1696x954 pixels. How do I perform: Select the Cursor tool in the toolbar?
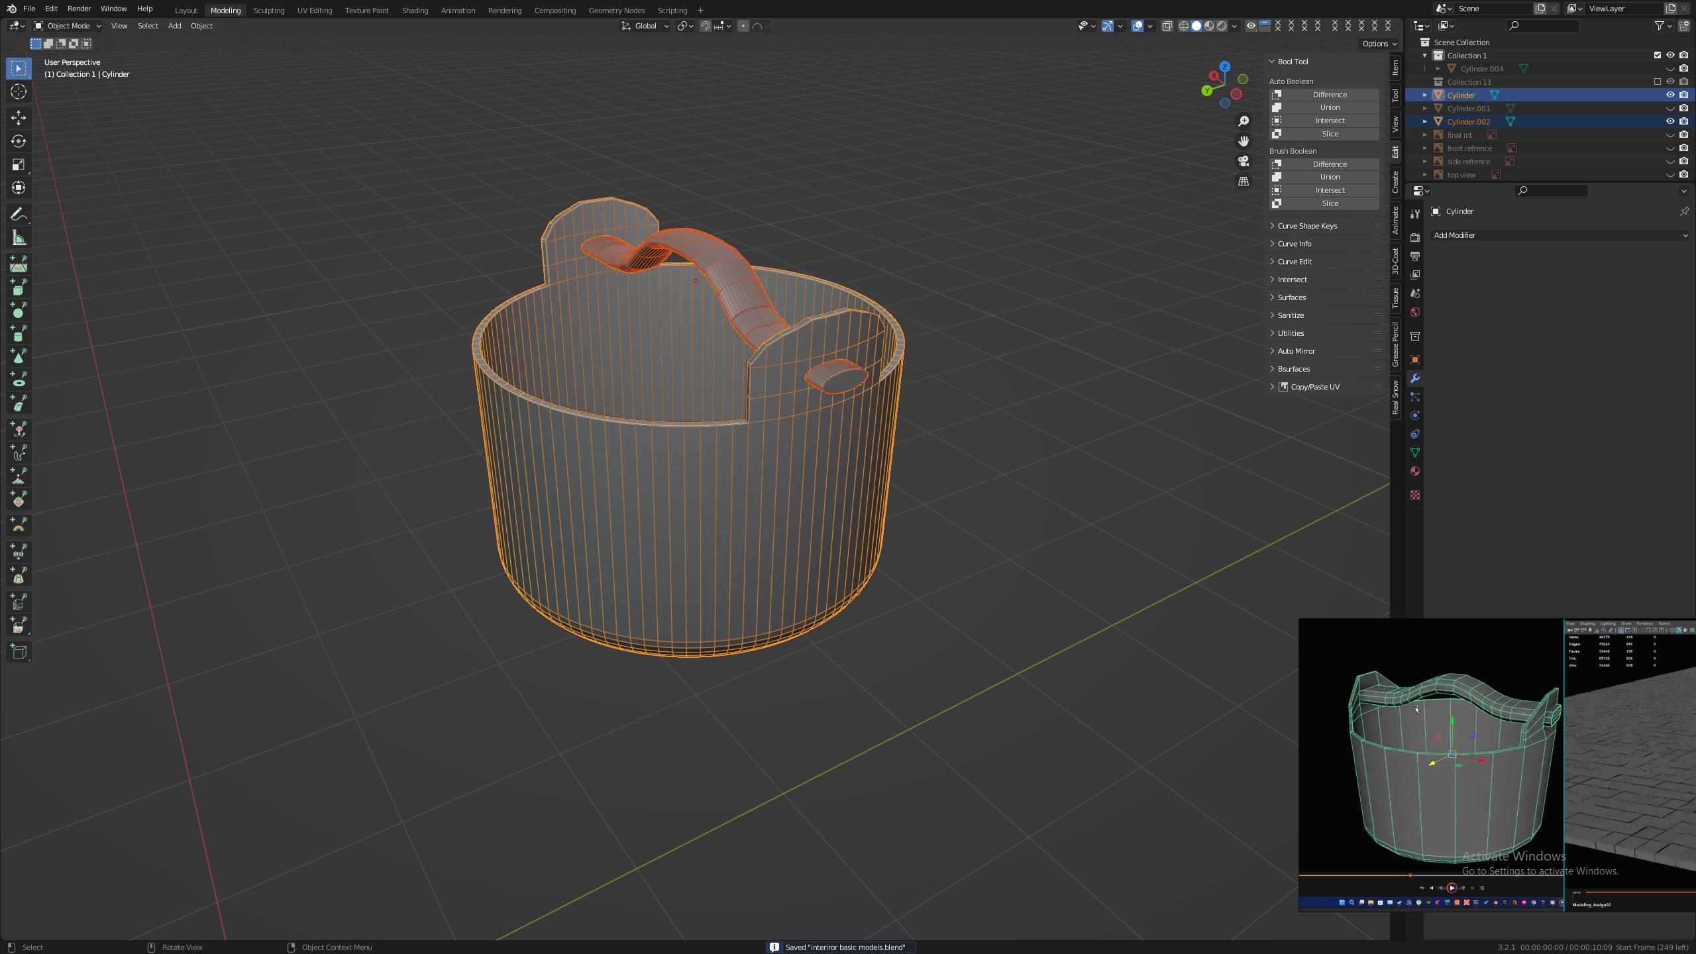(x=19, y=91)
